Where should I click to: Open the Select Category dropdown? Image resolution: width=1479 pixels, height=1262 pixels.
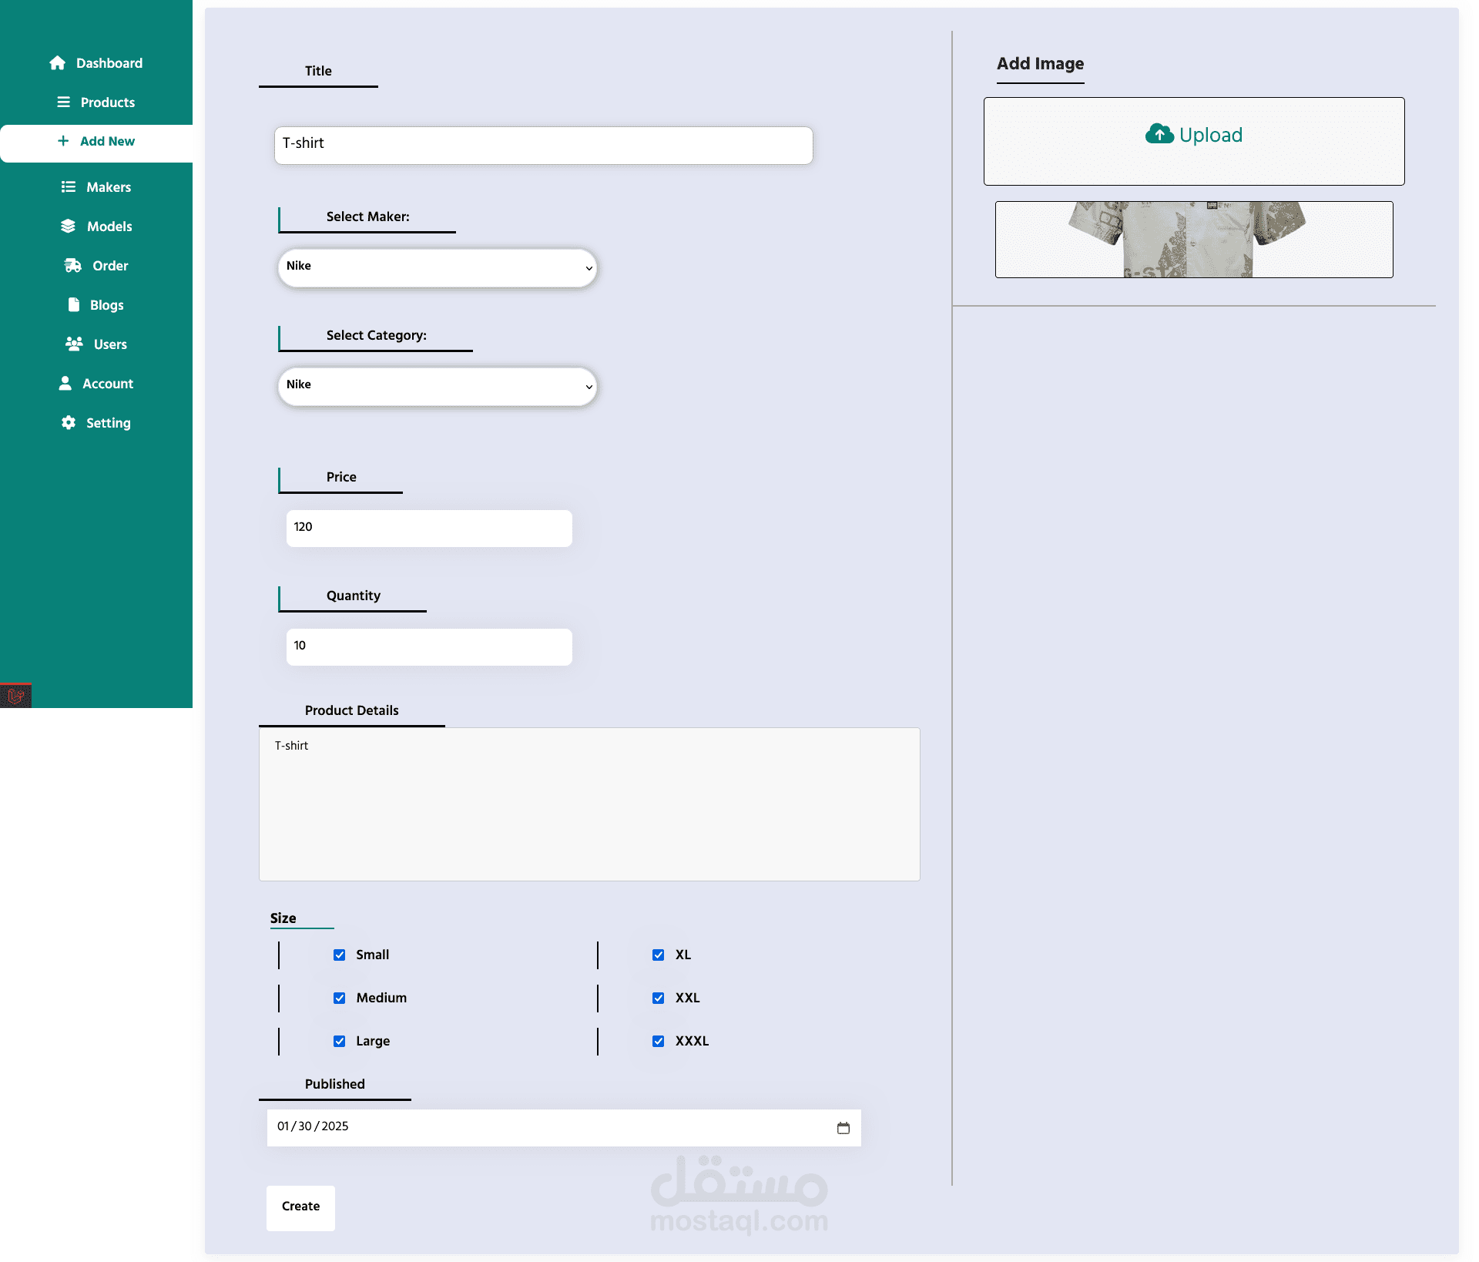[437, 387]
